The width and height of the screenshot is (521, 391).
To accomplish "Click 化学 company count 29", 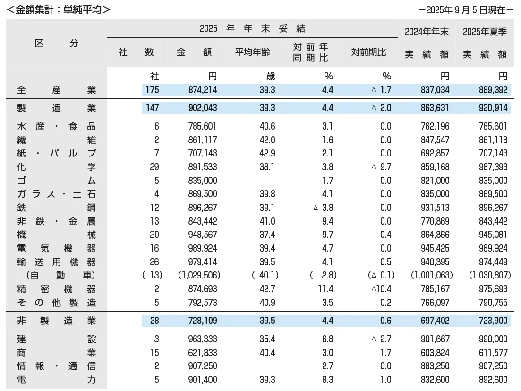I will [x=154, y=167].
